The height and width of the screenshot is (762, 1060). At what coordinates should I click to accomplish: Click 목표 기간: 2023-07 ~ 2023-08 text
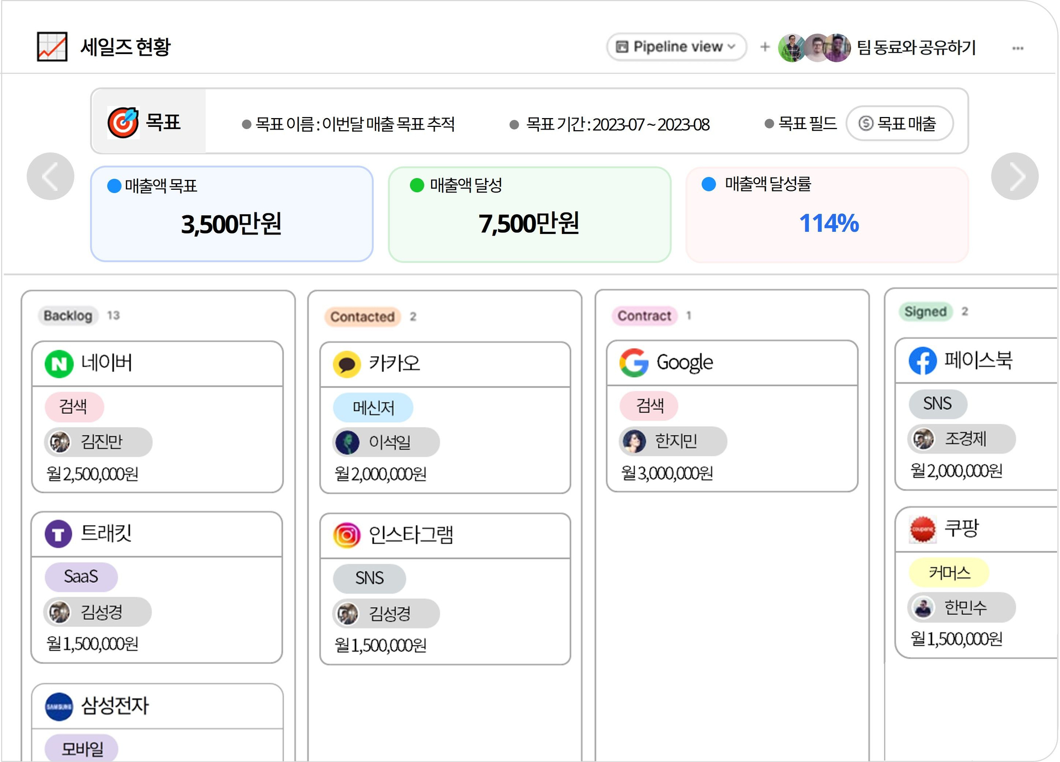tap(617, 125)
